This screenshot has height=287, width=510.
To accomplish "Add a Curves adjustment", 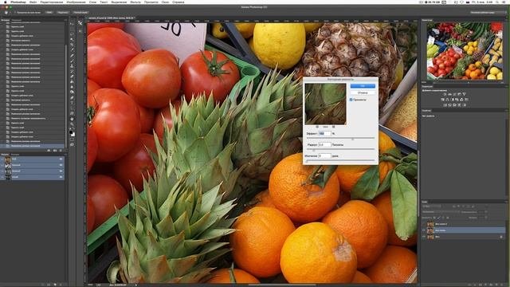I will pyautogui.click(x=454, y=94).
